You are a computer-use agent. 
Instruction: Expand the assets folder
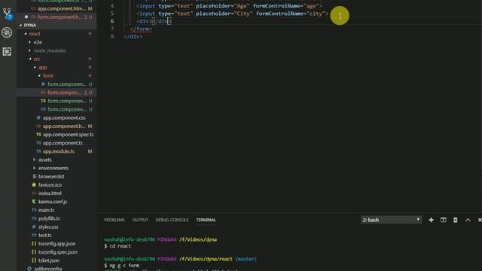pyautogui.click(x=45, y=160)
